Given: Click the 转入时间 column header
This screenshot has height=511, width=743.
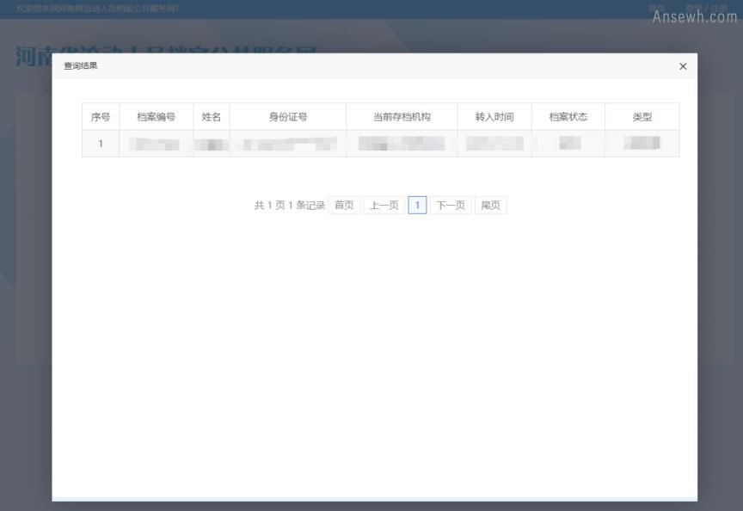Looking at the screenshot, I should pos(494,117).
